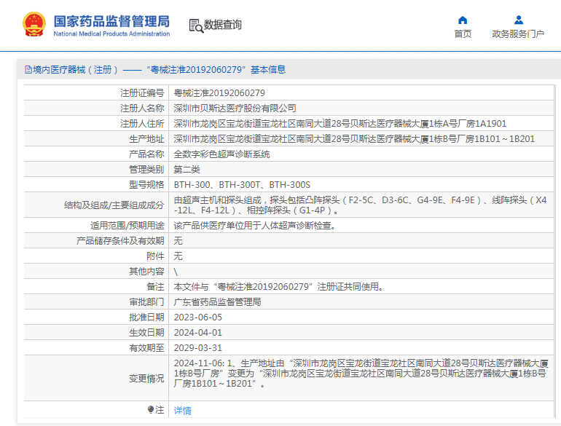
Task: Click the registration number 粤械注准20192060279 cell
Action: pos(219,93)
